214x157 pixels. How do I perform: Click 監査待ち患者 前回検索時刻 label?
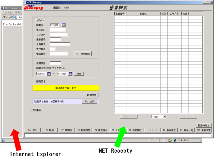click(x=50, y=102)
